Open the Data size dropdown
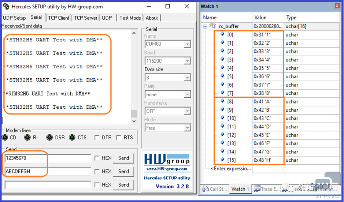This screenshot has height=202, width=344. 187,78
